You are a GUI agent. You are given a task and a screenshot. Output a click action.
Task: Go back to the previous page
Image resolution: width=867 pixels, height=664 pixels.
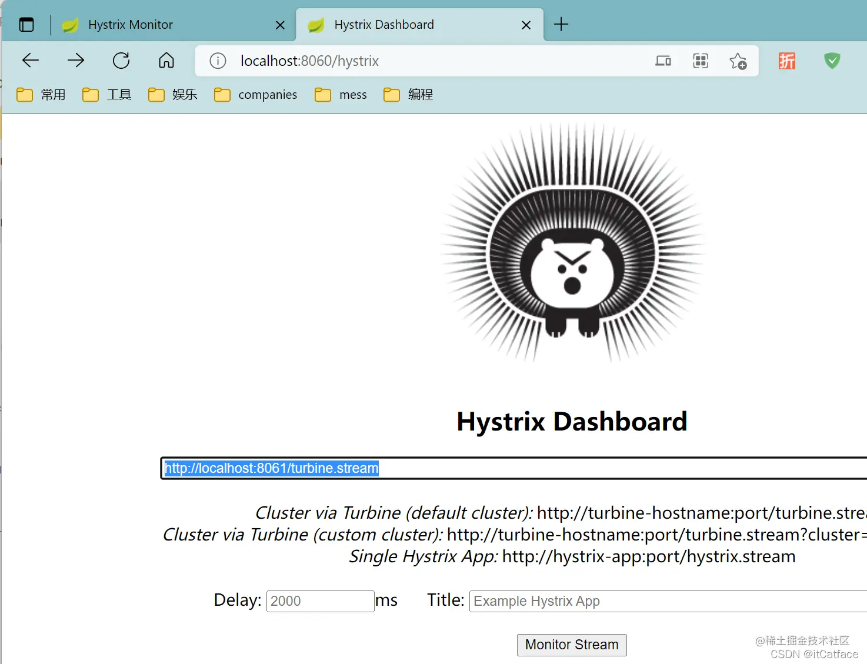30,61
